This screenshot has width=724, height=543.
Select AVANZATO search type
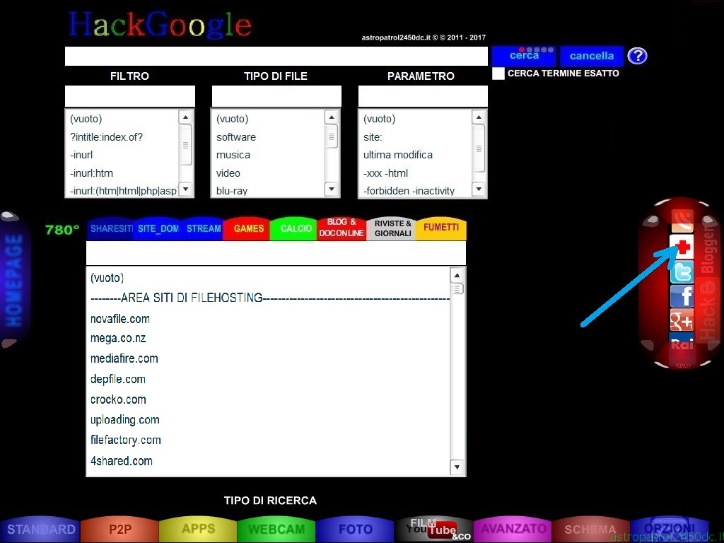(x=513, y=529)
